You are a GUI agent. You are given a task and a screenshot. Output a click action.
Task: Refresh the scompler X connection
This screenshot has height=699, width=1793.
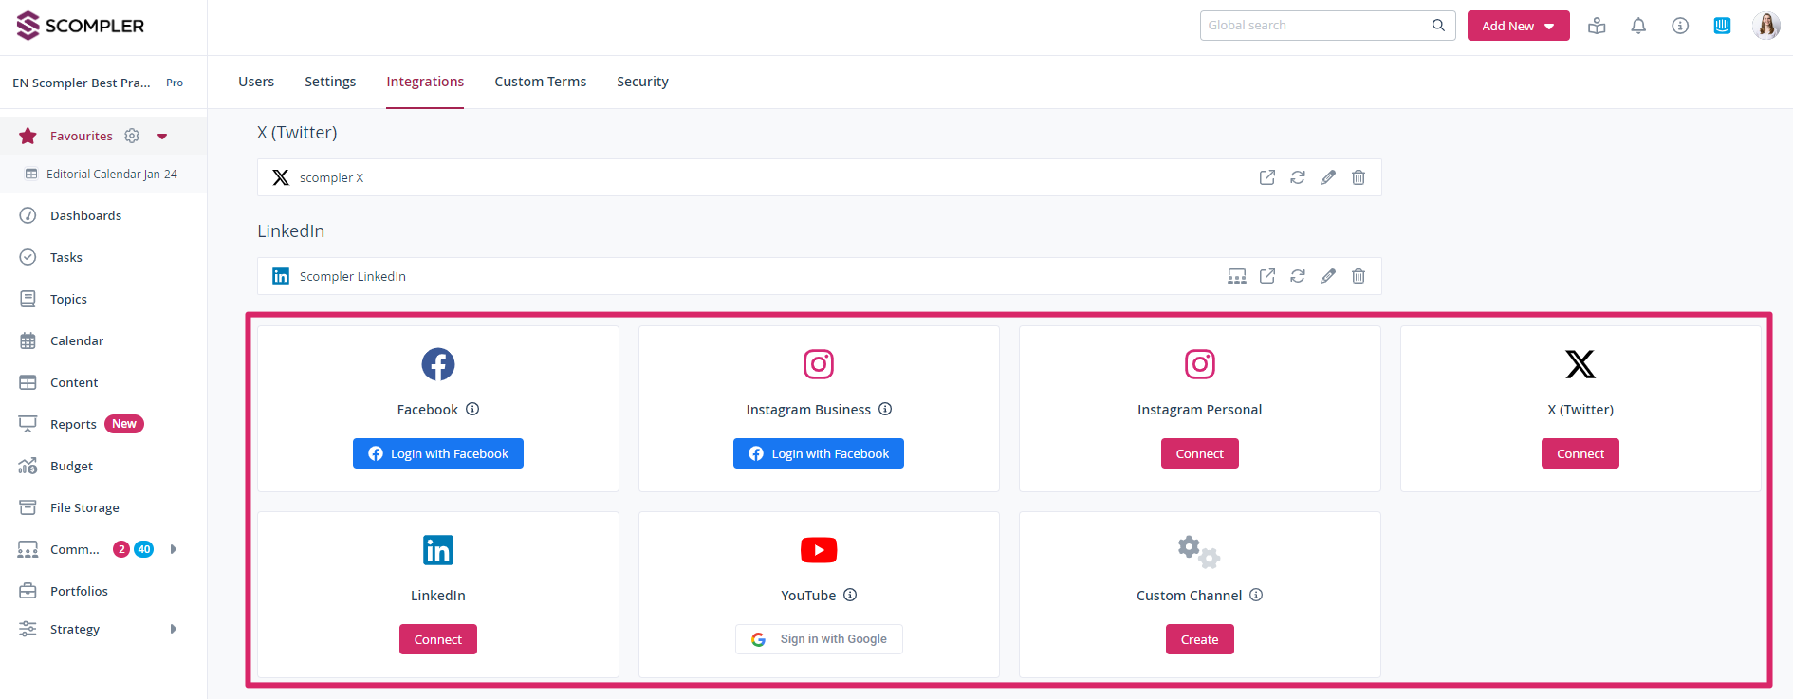pyautogui.click(x=1297, y=177)
